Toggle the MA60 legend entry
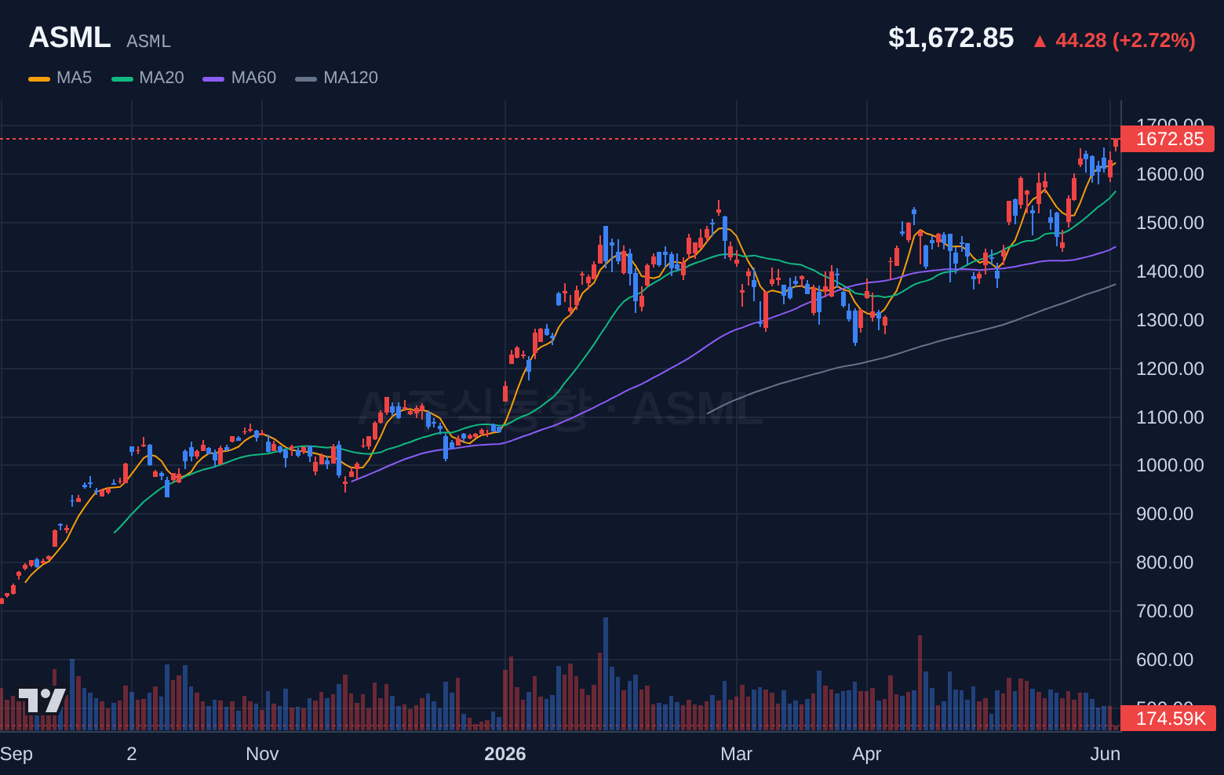 coord(239,78)
